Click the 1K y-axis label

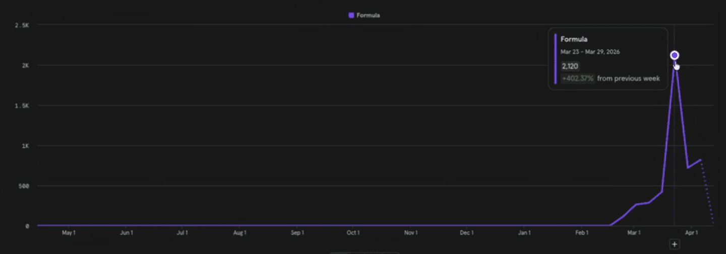point(25,146)
